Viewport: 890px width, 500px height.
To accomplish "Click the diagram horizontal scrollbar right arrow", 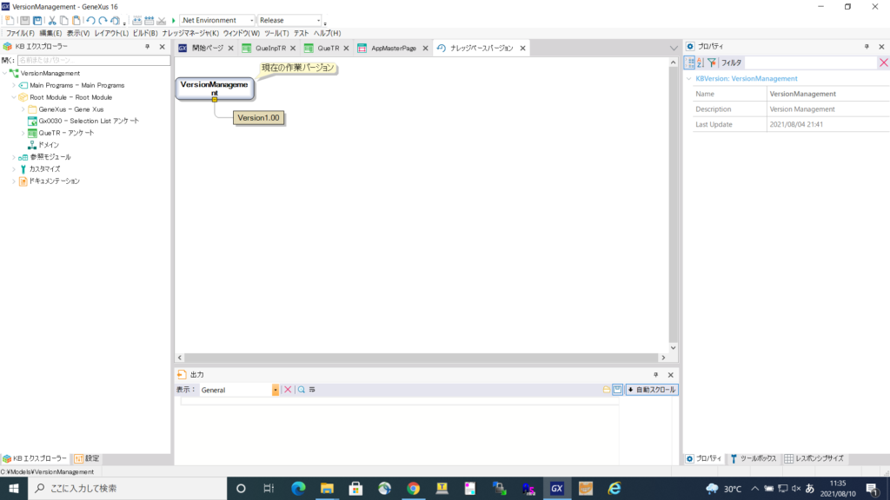I will (663, 358).
